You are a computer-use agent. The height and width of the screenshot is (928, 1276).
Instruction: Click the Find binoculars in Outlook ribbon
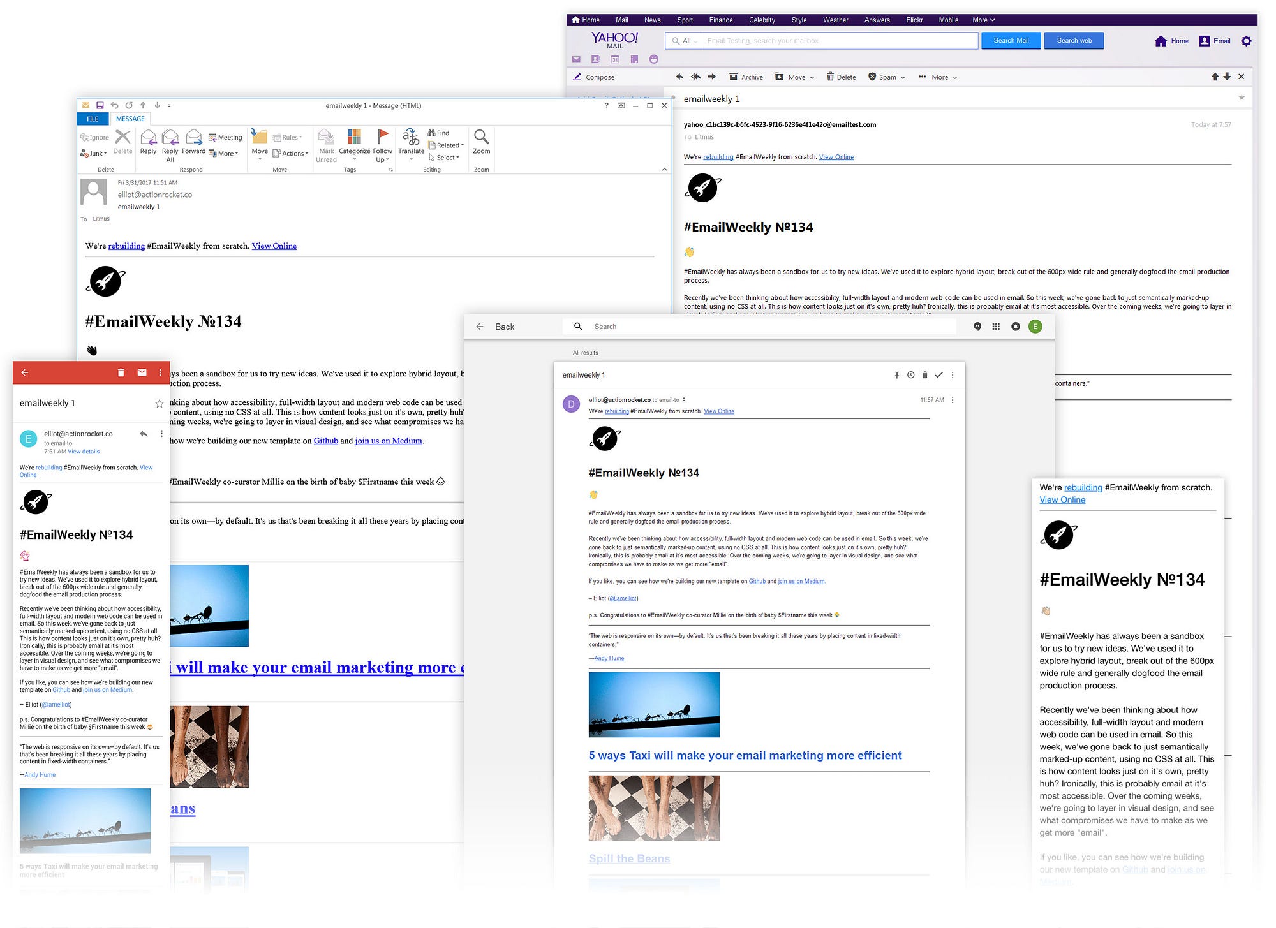pos(438,133)
